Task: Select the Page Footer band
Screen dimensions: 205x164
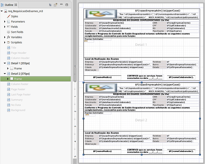Action: [18, 90]
